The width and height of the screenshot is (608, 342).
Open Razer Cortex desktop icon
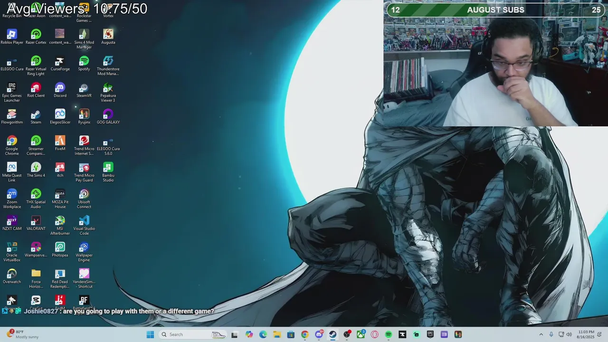[36, 37]
